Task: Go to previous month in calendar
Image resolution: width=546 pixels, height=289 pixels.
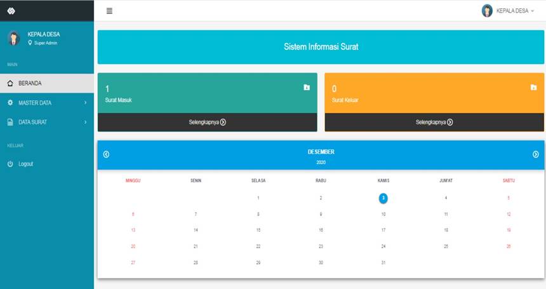Action: [x=106, y=154]
